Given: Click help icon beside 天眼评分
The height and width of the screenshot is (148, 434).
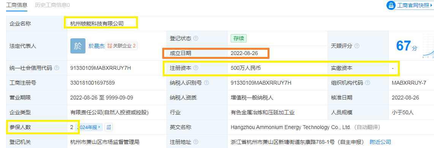Looking at the screenshot, I should [x=357, y=46].
